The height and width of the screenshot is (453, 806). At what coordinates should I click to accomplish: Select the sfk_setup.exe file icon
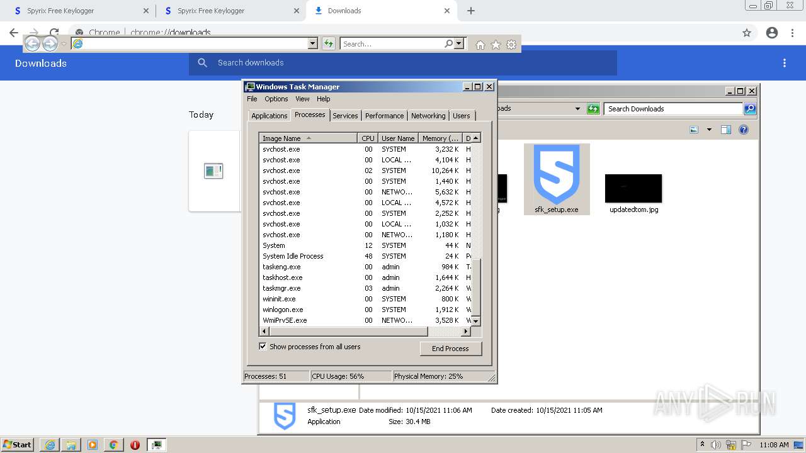click(x=557, y=179)
